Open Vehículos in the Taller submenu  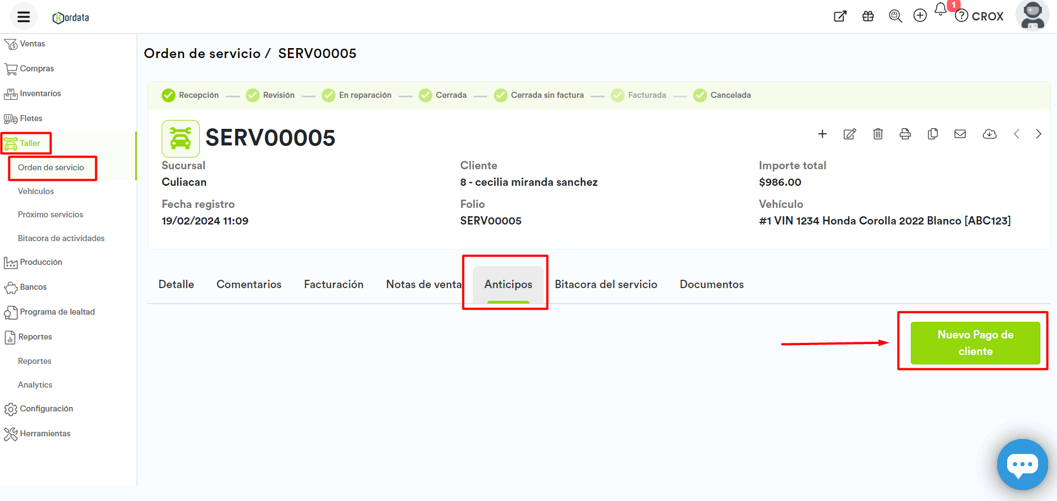(36, 191)
